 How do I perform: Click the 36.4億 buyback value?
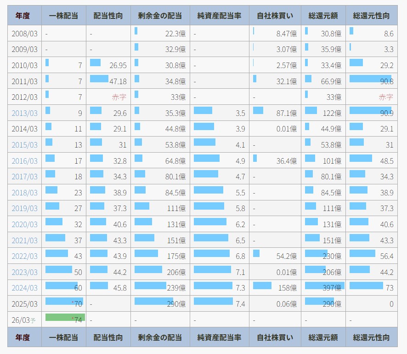pos(287,161)
